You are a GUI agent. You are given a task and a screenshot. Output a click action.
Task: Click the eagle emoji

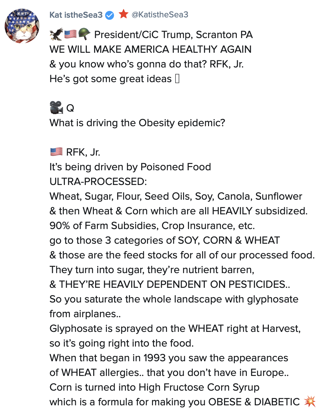56,34
